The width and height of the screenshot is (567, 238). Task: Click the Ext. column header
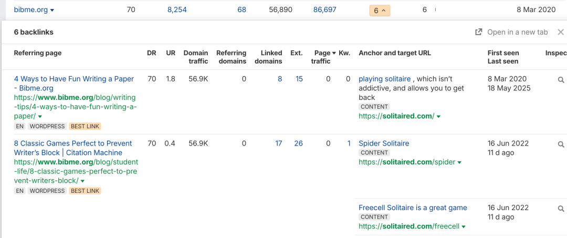pos(297,53)
